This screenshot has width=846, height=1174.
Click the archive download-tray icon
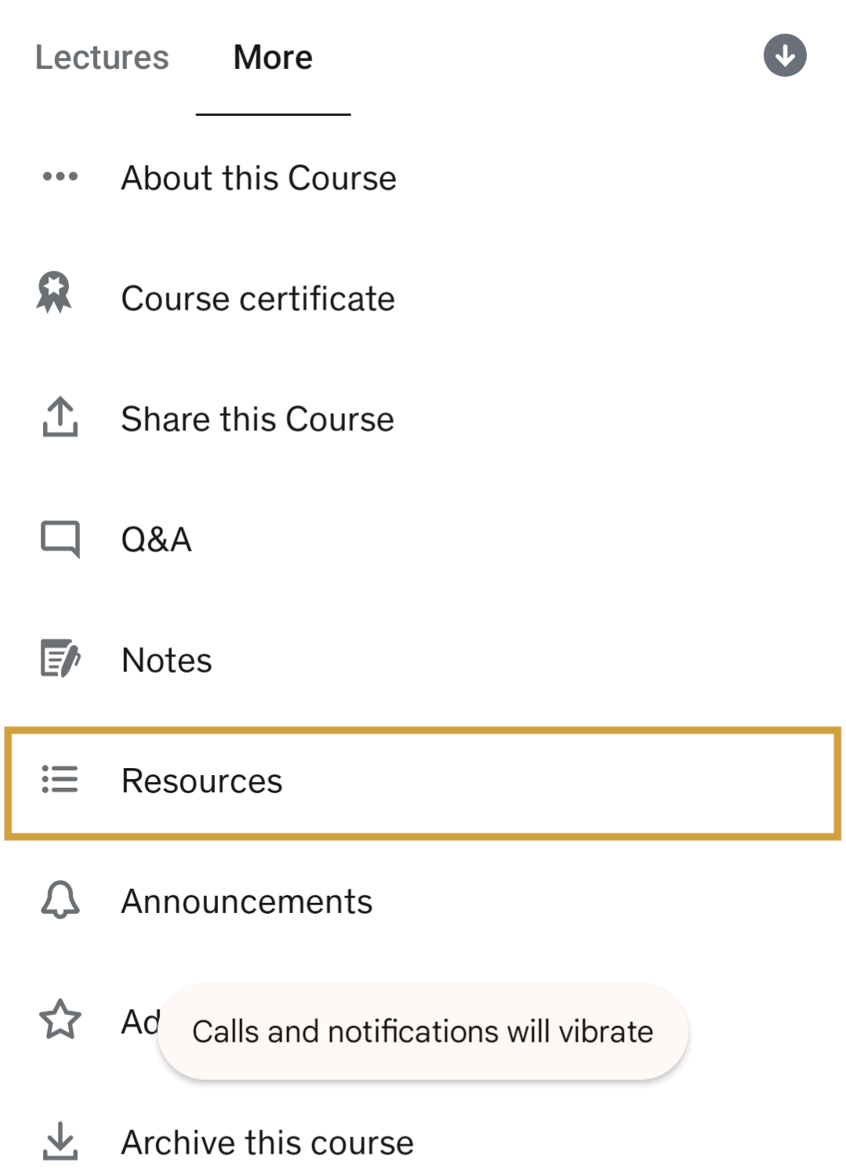[x=60, y=1140]
